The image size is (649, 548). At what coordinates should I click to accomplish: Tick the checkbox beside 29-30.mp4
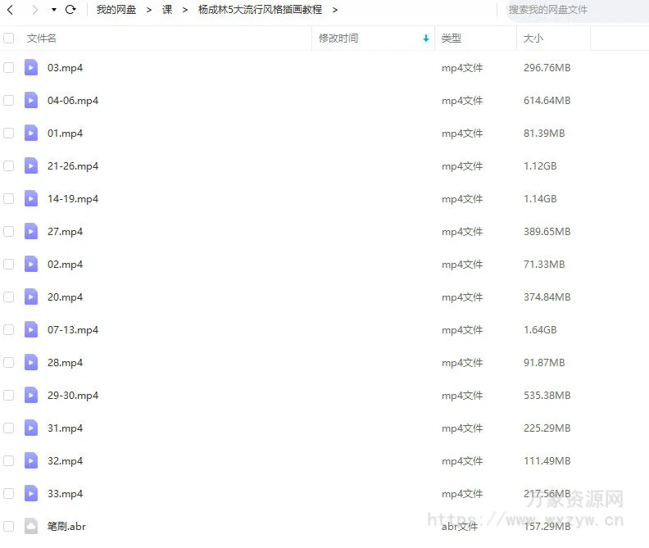9,396
